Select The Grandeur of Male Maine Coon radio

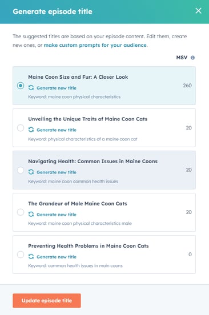coord(21,212)
